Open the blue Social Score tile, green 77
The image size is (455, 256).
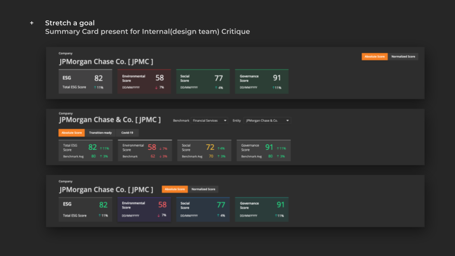click(203, 209)
